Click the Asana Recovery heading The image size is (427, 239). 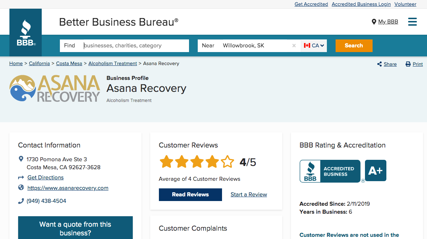146,89
